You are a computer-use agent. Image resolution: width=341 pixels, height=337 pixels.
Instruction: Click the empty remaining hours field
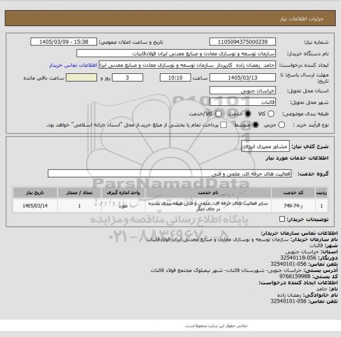coord(81,77)
